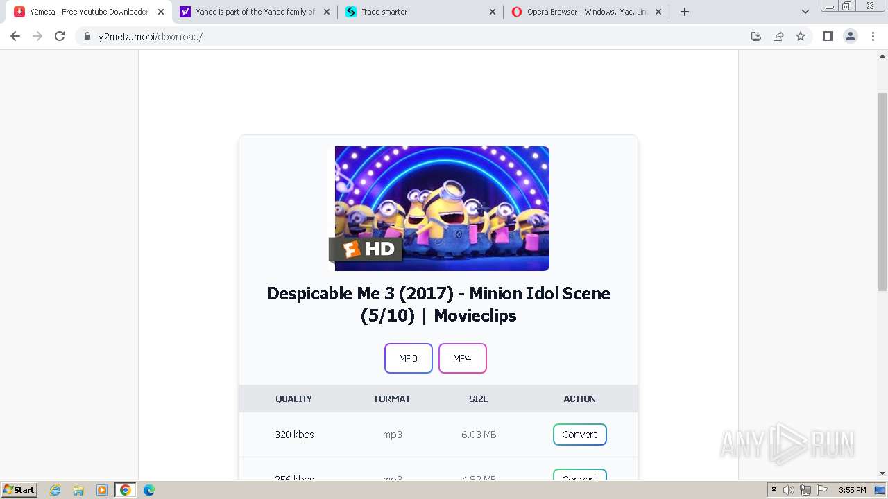Convert the 320 kbps mp3 file

580,435
